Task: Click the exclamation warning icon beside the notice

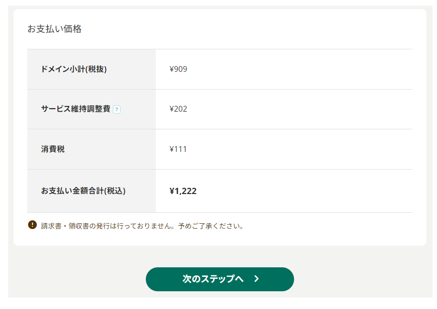Action: [33, 225]
